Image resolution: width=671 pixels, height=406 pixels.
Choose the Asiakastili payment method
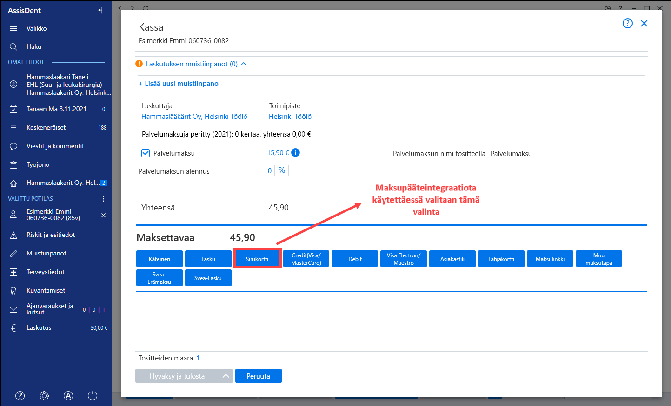click(x=452, y=259)
